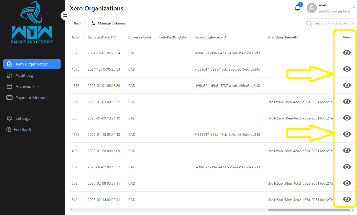Click the Payment Methods card icon

click(9, 98)
